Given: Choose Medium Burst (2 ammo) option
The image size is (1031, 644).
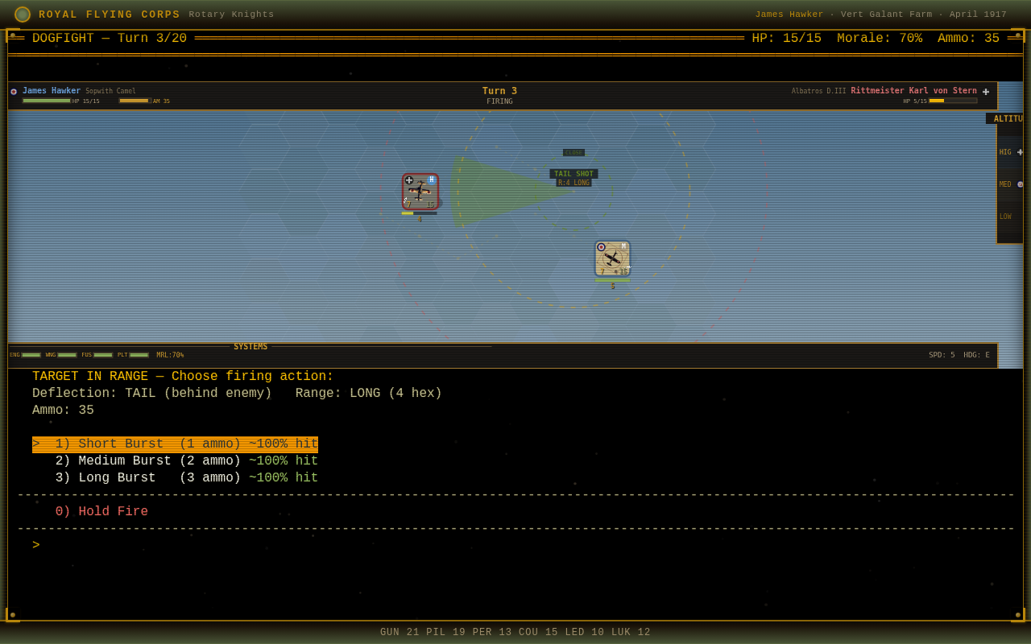Looking at the screenshot, I should [x=186, y=461].
